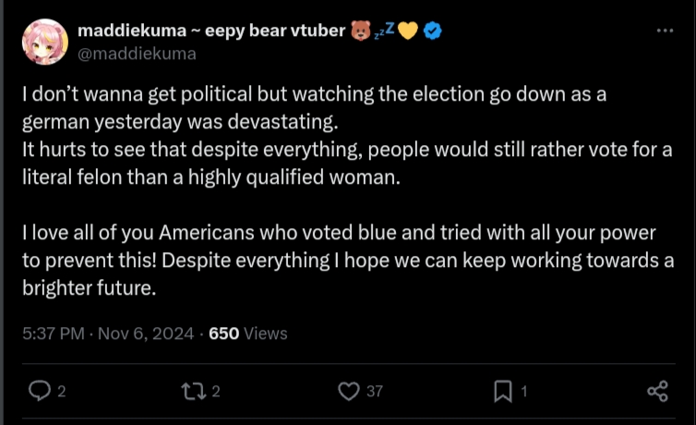This screenshot has width=696, height=425.
Task: Bookmark this tweet with the bookmark icon
Action: click(x=503, y=391)
